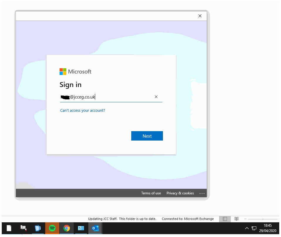Open the contact card app in taskbar

pyautogui.click(x=81, y=228)
